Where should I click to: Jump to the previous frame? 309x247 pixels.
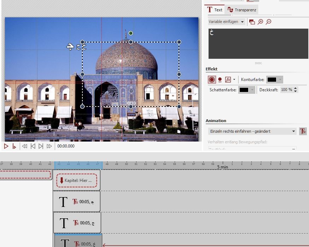click(33, 146)
